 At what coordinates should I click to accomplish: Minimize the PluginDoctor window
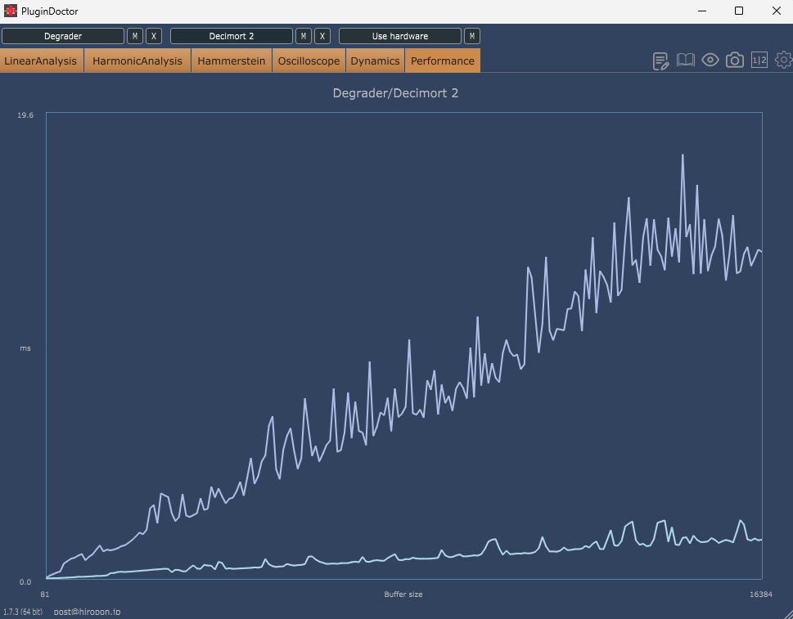coord(702,11)
